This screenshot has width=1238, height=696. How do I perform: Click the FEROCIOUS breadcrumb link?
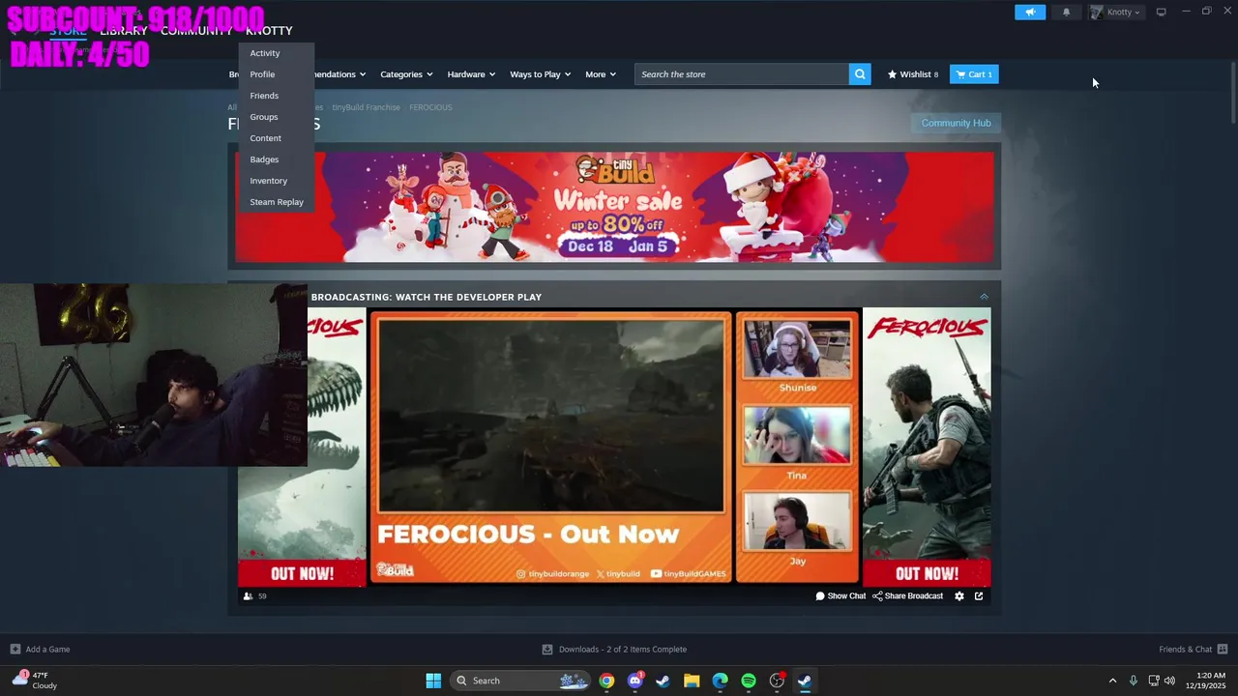430,107
